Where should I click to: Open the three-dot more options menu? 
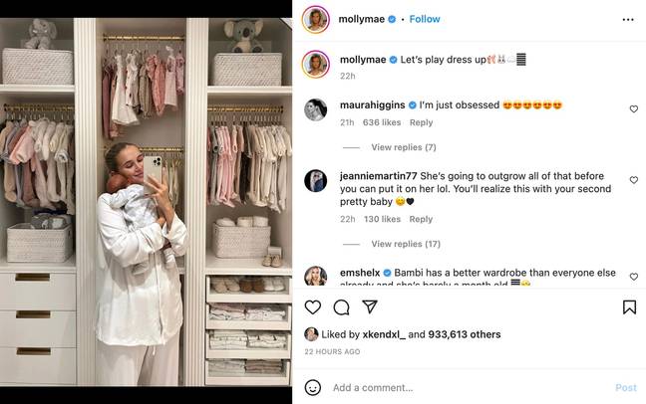pyautogui.click(x=628, y=19)
